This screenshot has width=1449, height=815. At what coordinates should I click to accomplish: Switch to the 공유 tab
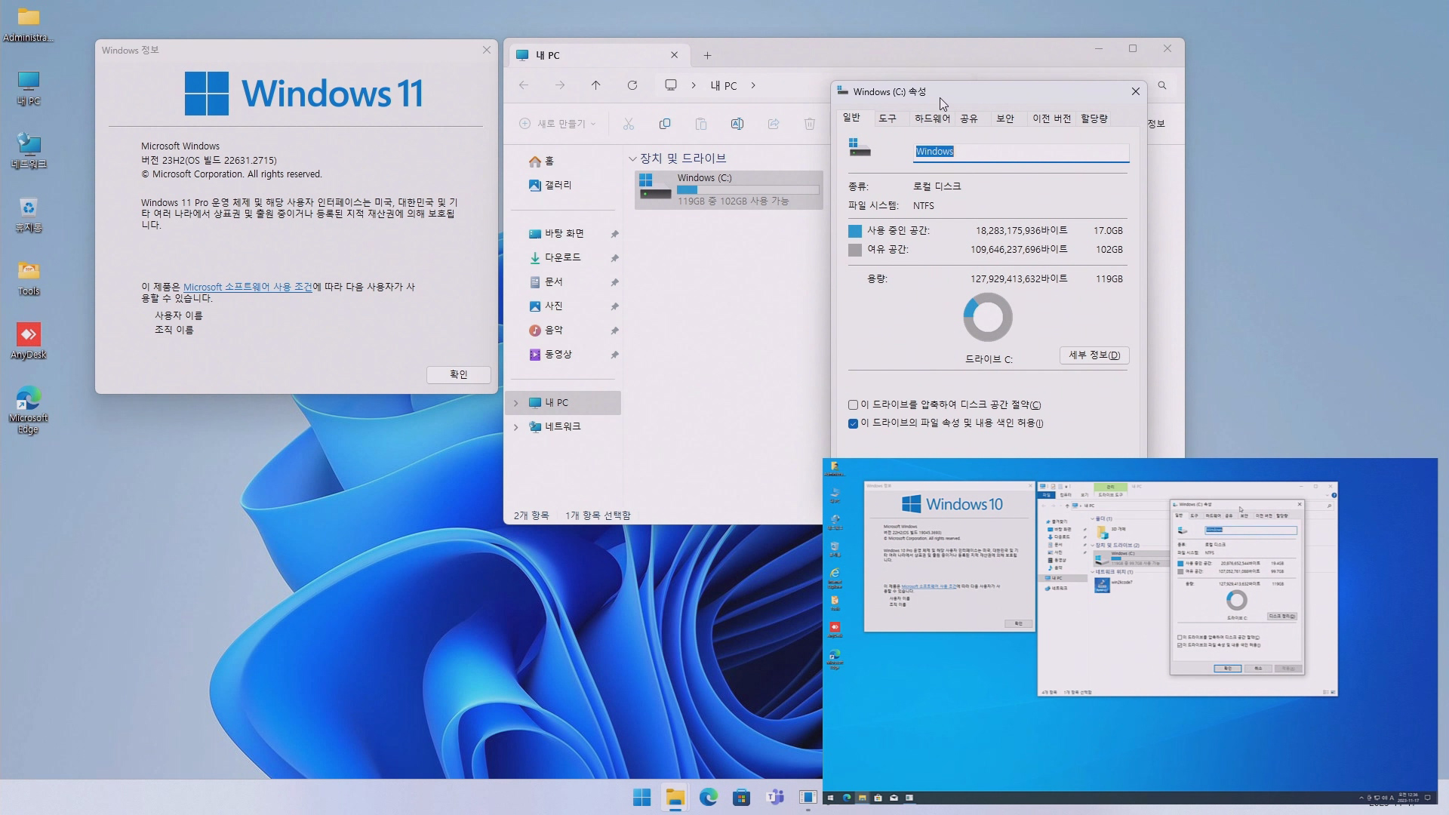tap(969, 118)
